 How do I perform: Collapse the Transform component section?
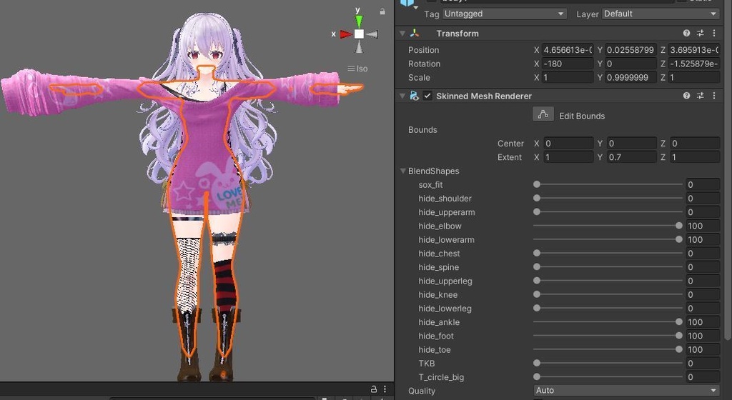[x=403, y=34]
